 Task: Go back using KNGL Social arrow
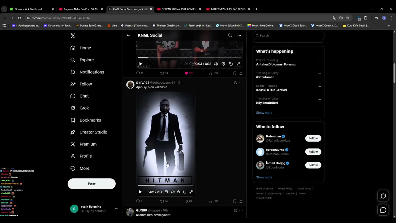click(x=128, y=35)
